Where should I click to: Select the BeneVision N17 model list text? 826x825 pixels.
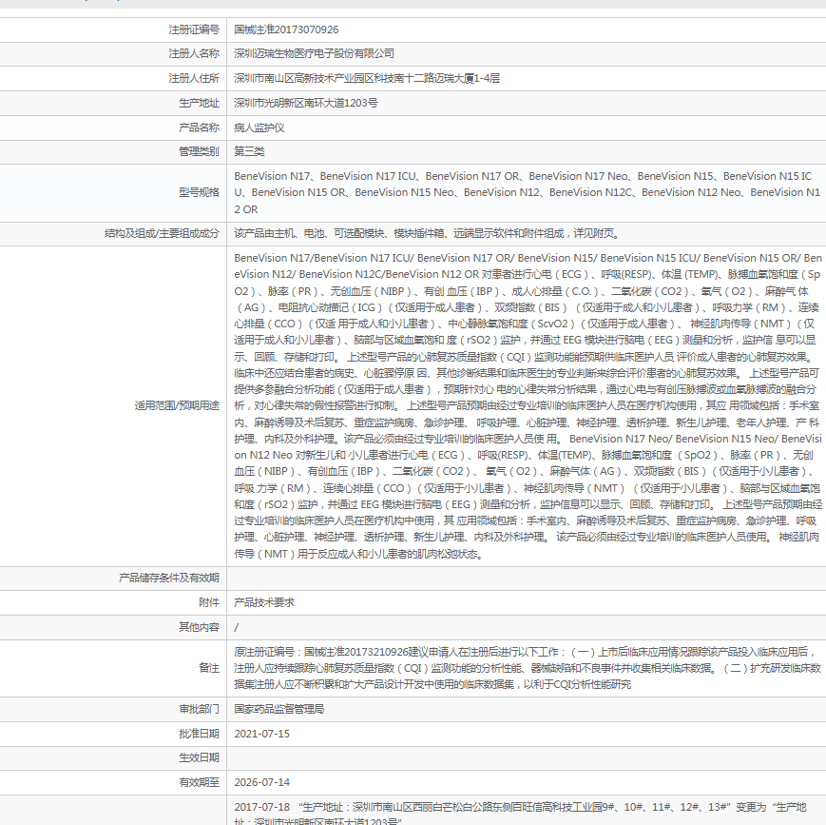(527, 192)
